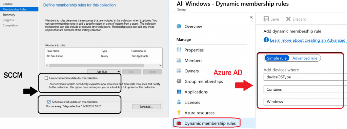Select Membership Rules step in SCCM wizard
347x129 pixels.
[x=19, y=9]
